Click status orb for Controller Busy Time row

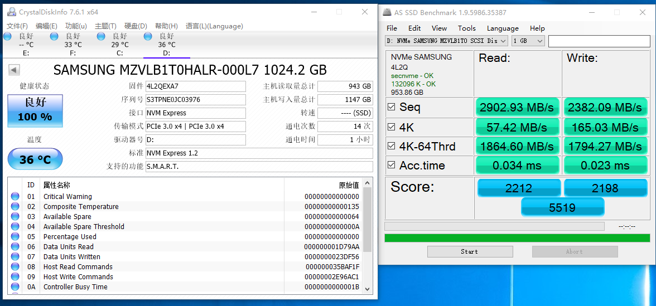coord(15,286)
